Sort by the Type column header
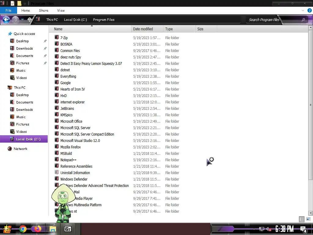Viewport: 313px width, 235px height. 179,29
